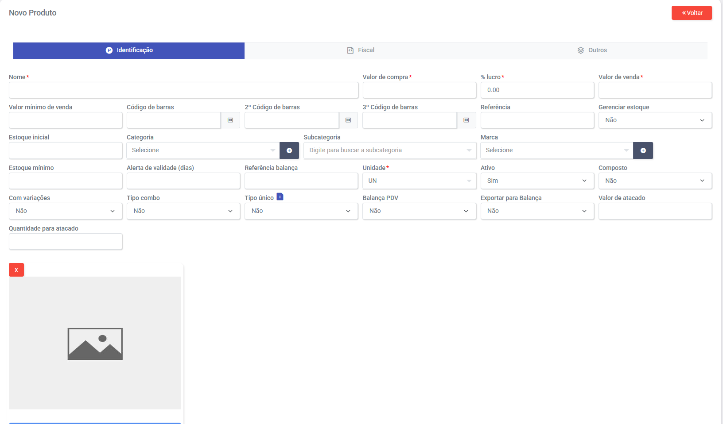The image size is (723, 424).
Task: Click the layers icon on the Outros tab
Action: pyautogui.click(x=580, y=50)
